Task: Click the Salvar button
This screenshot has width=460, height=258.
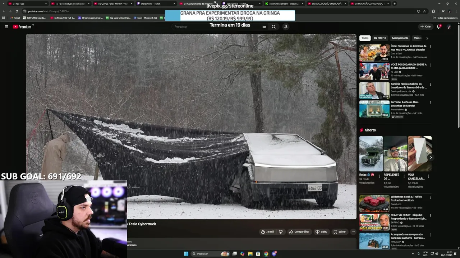Action: (339, 232)
